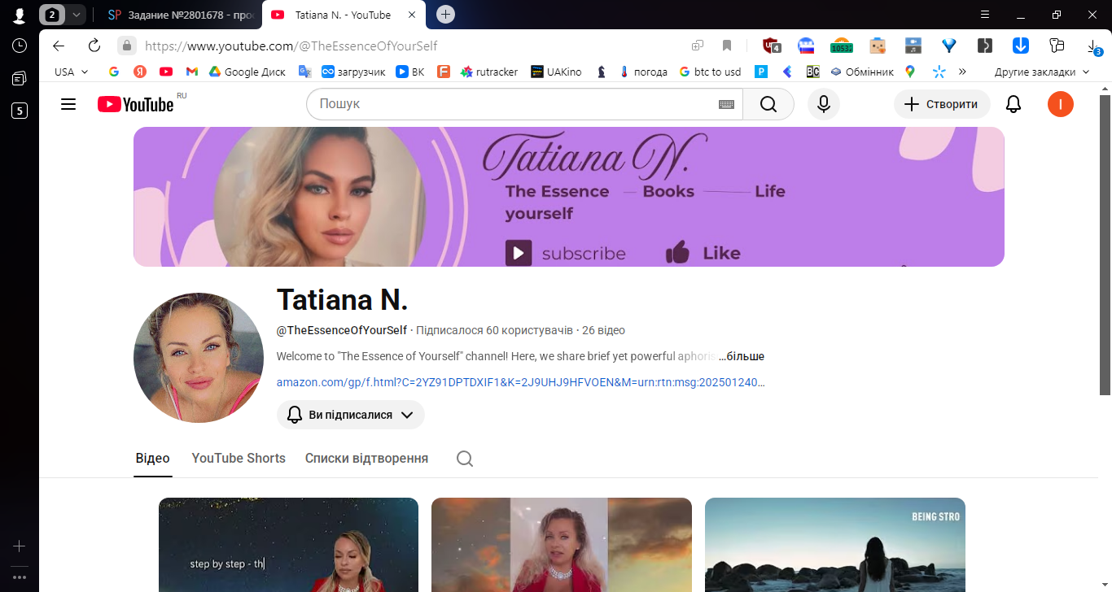Open YouTube notifications bell
The height and width of the screenshot is (592, 1112).
(1013, 104)
